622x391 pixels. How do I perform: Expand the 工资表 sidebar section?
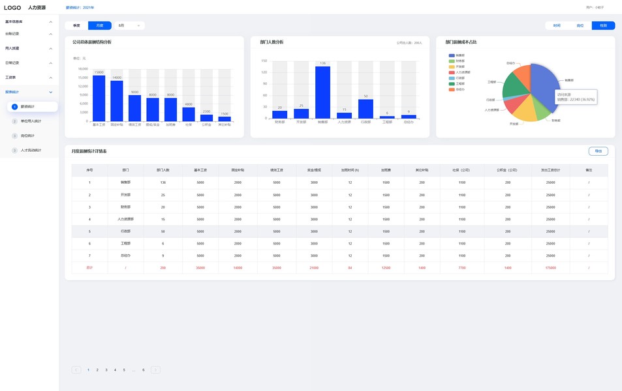[29, 78]
